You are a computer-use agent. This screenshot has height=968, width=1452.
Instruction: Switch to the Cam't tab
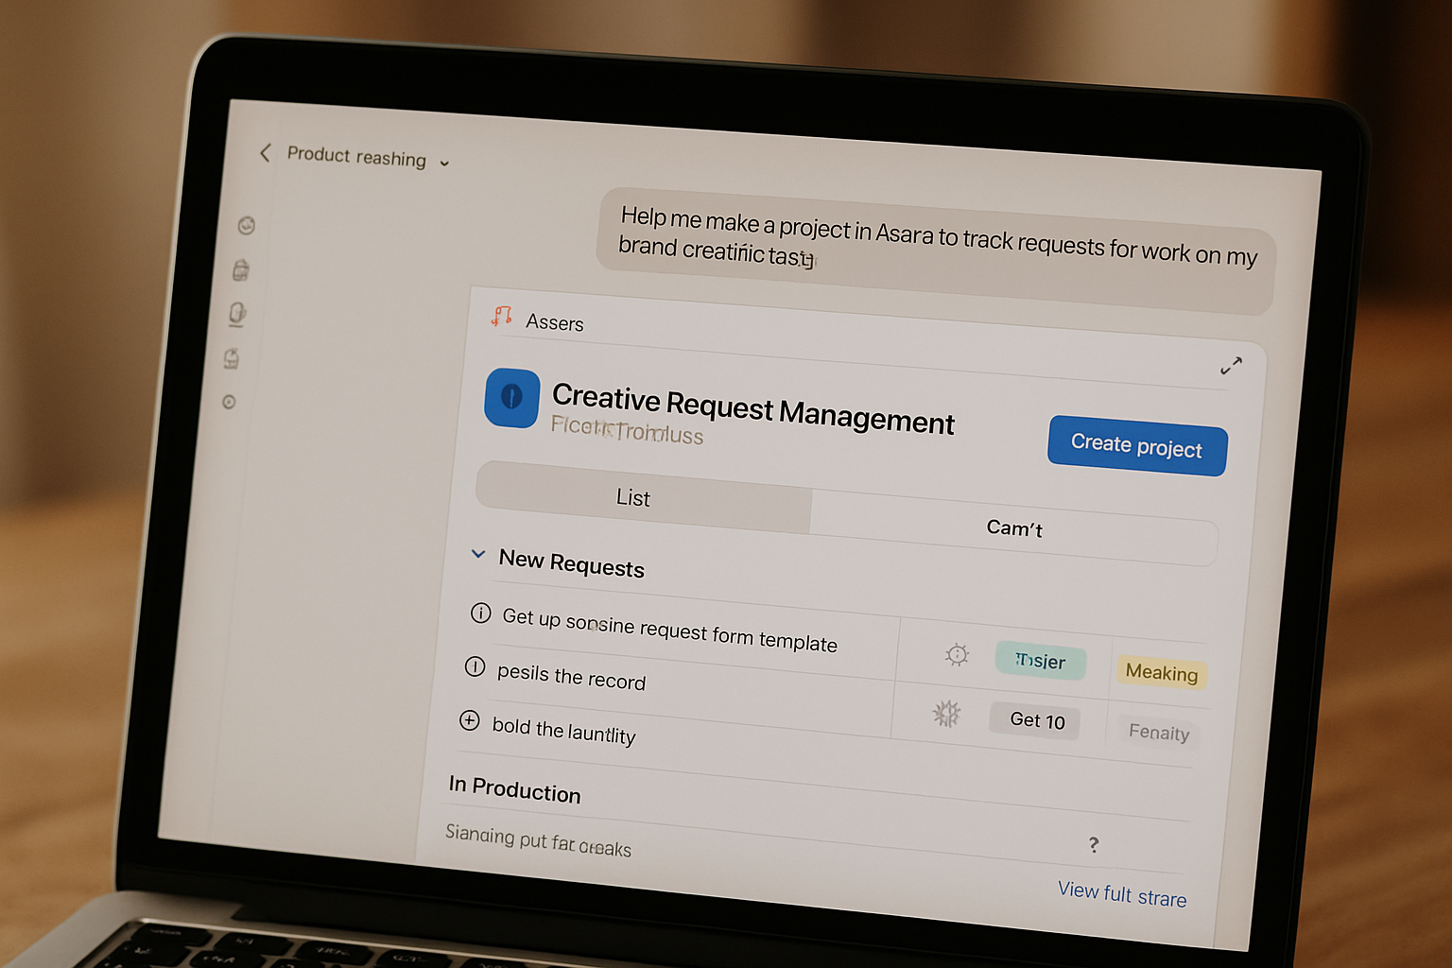pos(1014,528)
